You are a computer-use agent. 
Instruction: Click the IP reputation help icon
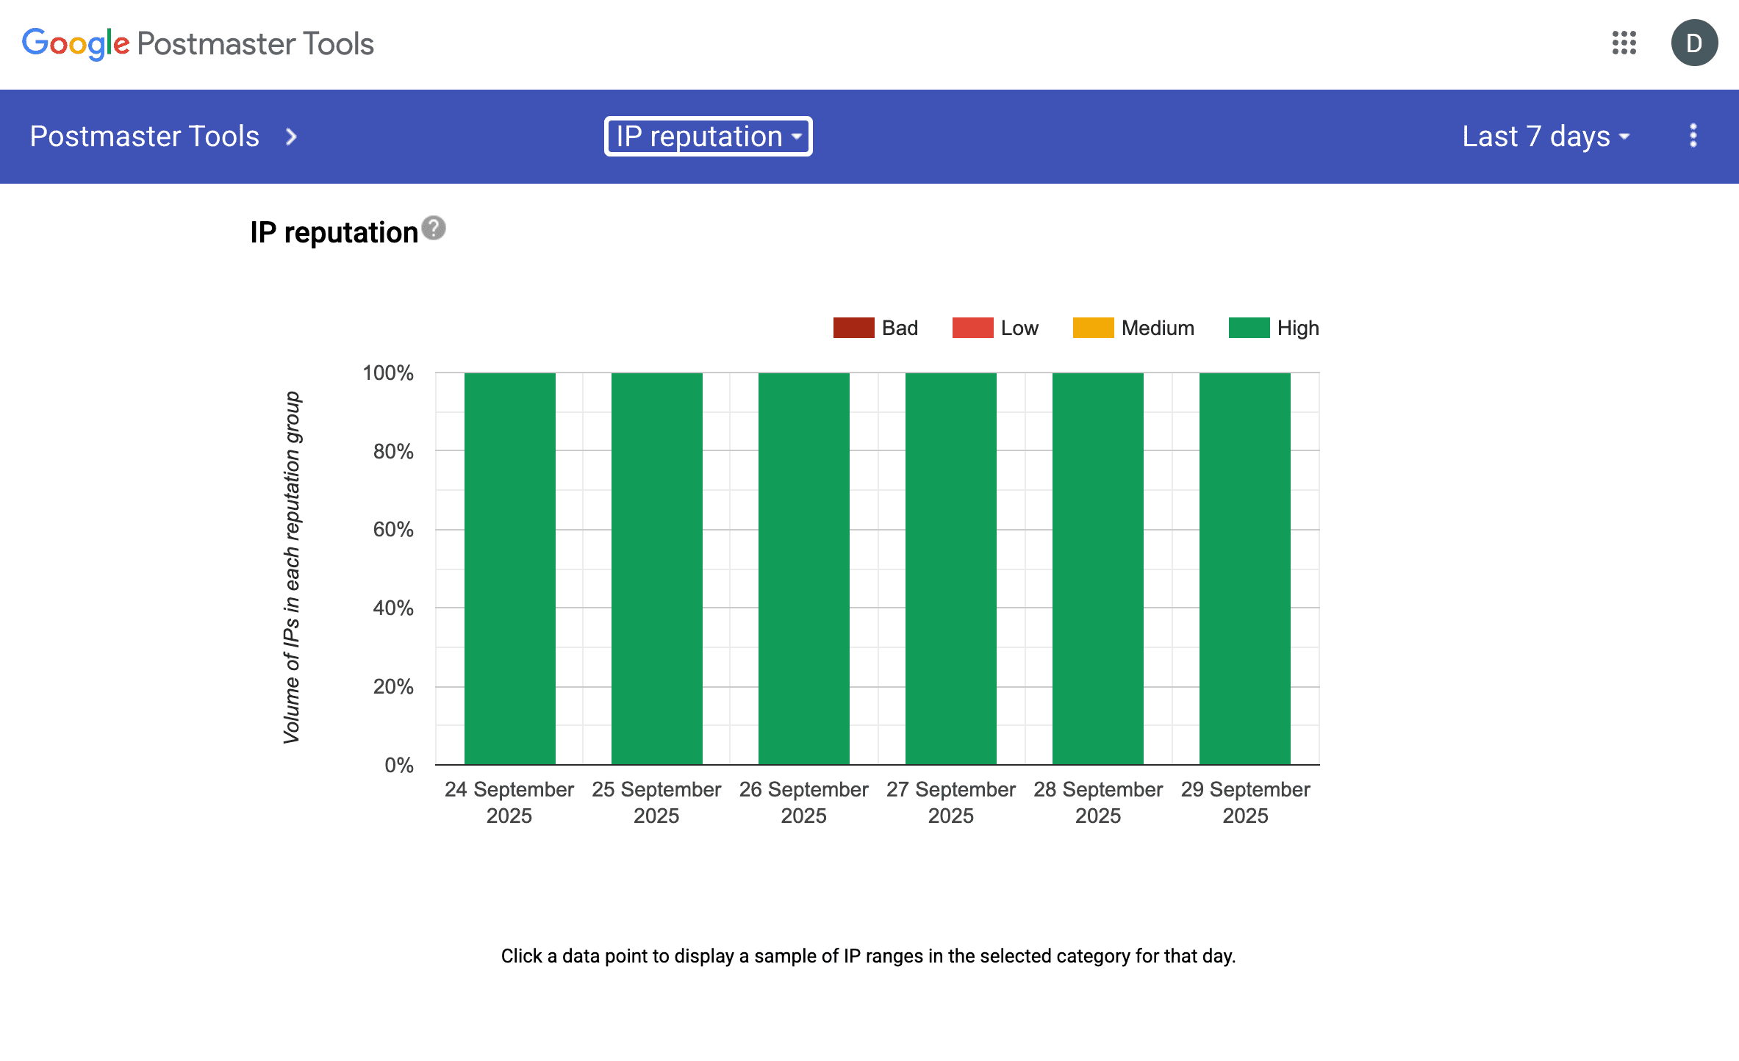(x=434, y=229)
